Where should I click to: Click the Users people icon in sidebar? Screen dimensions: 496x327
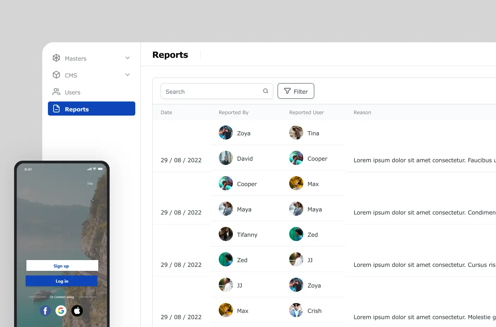(56, 92)
